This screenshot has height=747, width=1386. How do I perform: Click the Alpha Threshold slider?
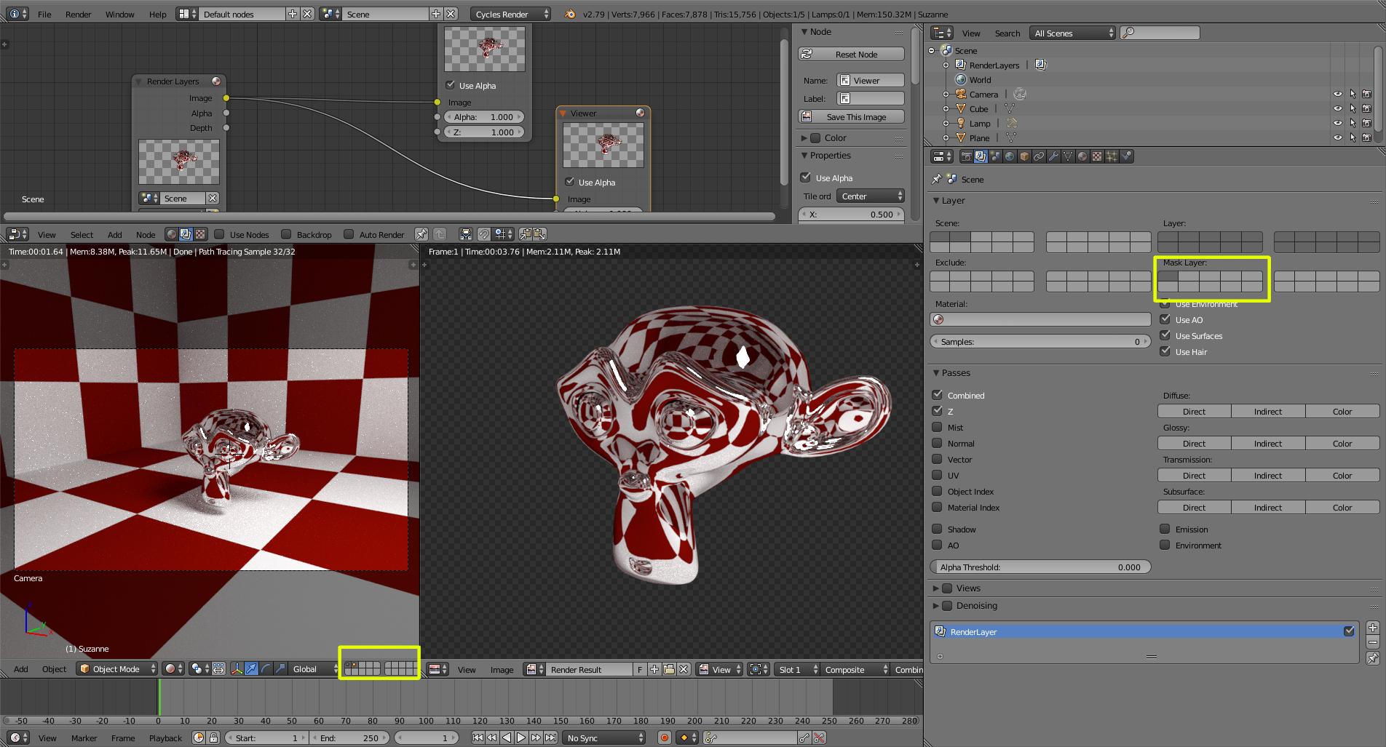click(1040, 567)
